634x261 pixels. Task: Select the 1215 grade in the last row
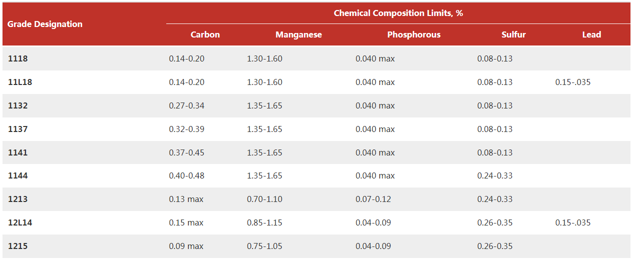point(18,246)
